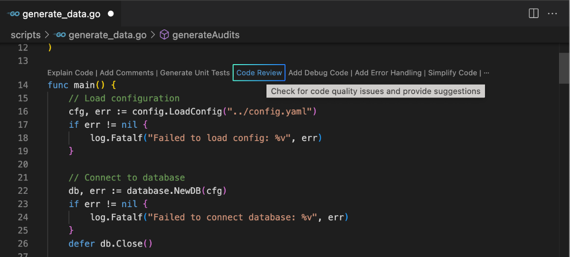Open the editor More Actions ellipsis menu
The image size is (570, 257).
coord(552,13)
